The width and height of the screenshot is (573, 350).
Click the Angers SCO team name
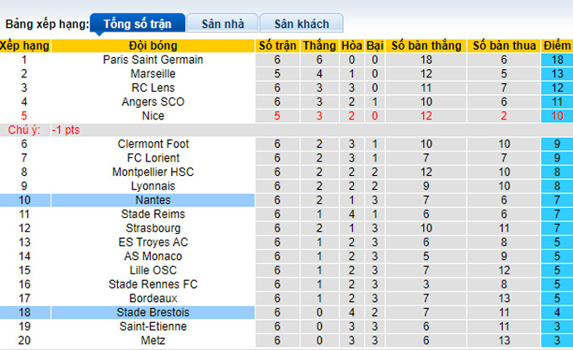pyautogui.click(x=153, y=102)
